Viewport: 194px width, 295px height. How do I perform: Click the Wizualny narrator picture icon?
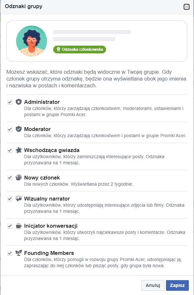(x=19, y=199)
